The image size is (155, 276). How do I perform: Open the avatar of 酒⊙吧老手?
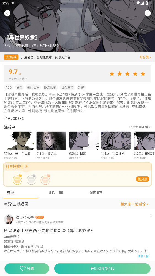[9, 219]
